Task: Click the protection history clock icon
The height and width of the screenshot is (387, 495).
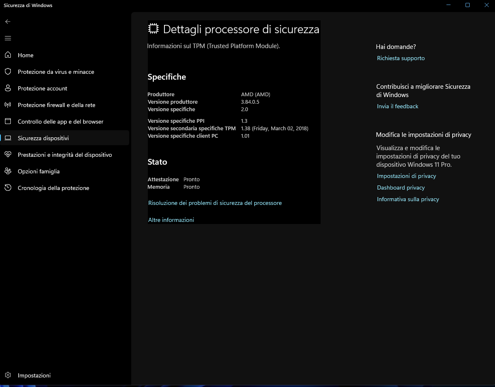Action: 8,187
